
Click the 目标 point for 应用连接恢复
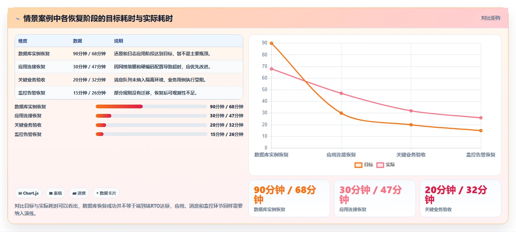coord(341,113)
